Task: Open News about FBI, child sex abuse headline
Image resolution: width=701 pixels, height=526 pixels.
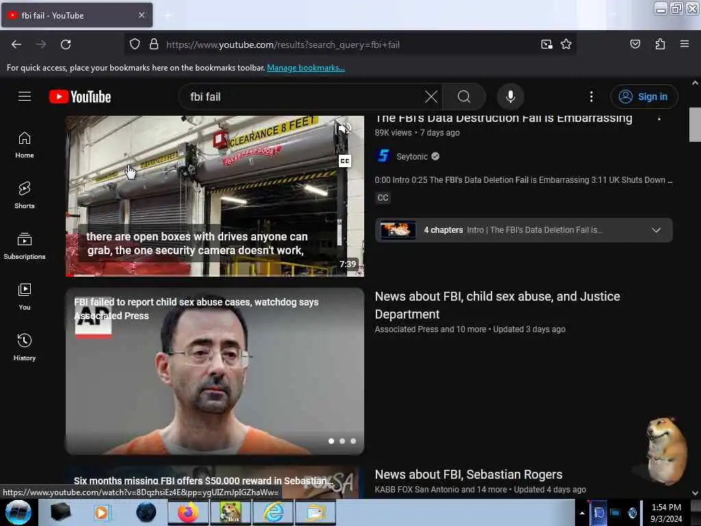Action: (x=497, y=305)
